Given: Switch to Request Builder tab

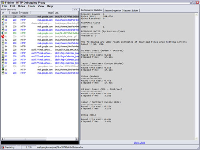Looking at the screenshot, I should pos(131,10).
